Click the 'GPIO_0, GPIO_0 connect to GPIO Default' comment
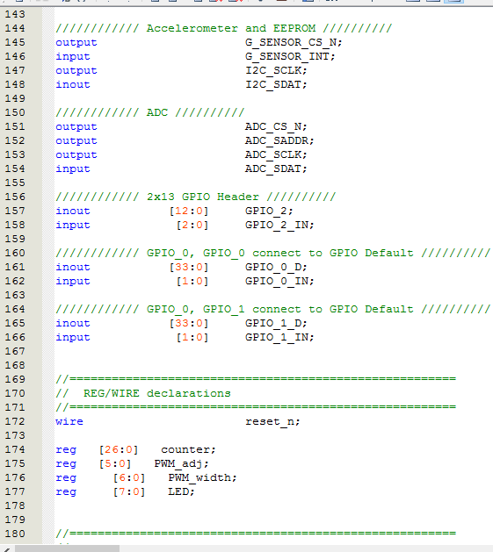The image size is (493, 552). coord(273,253)
